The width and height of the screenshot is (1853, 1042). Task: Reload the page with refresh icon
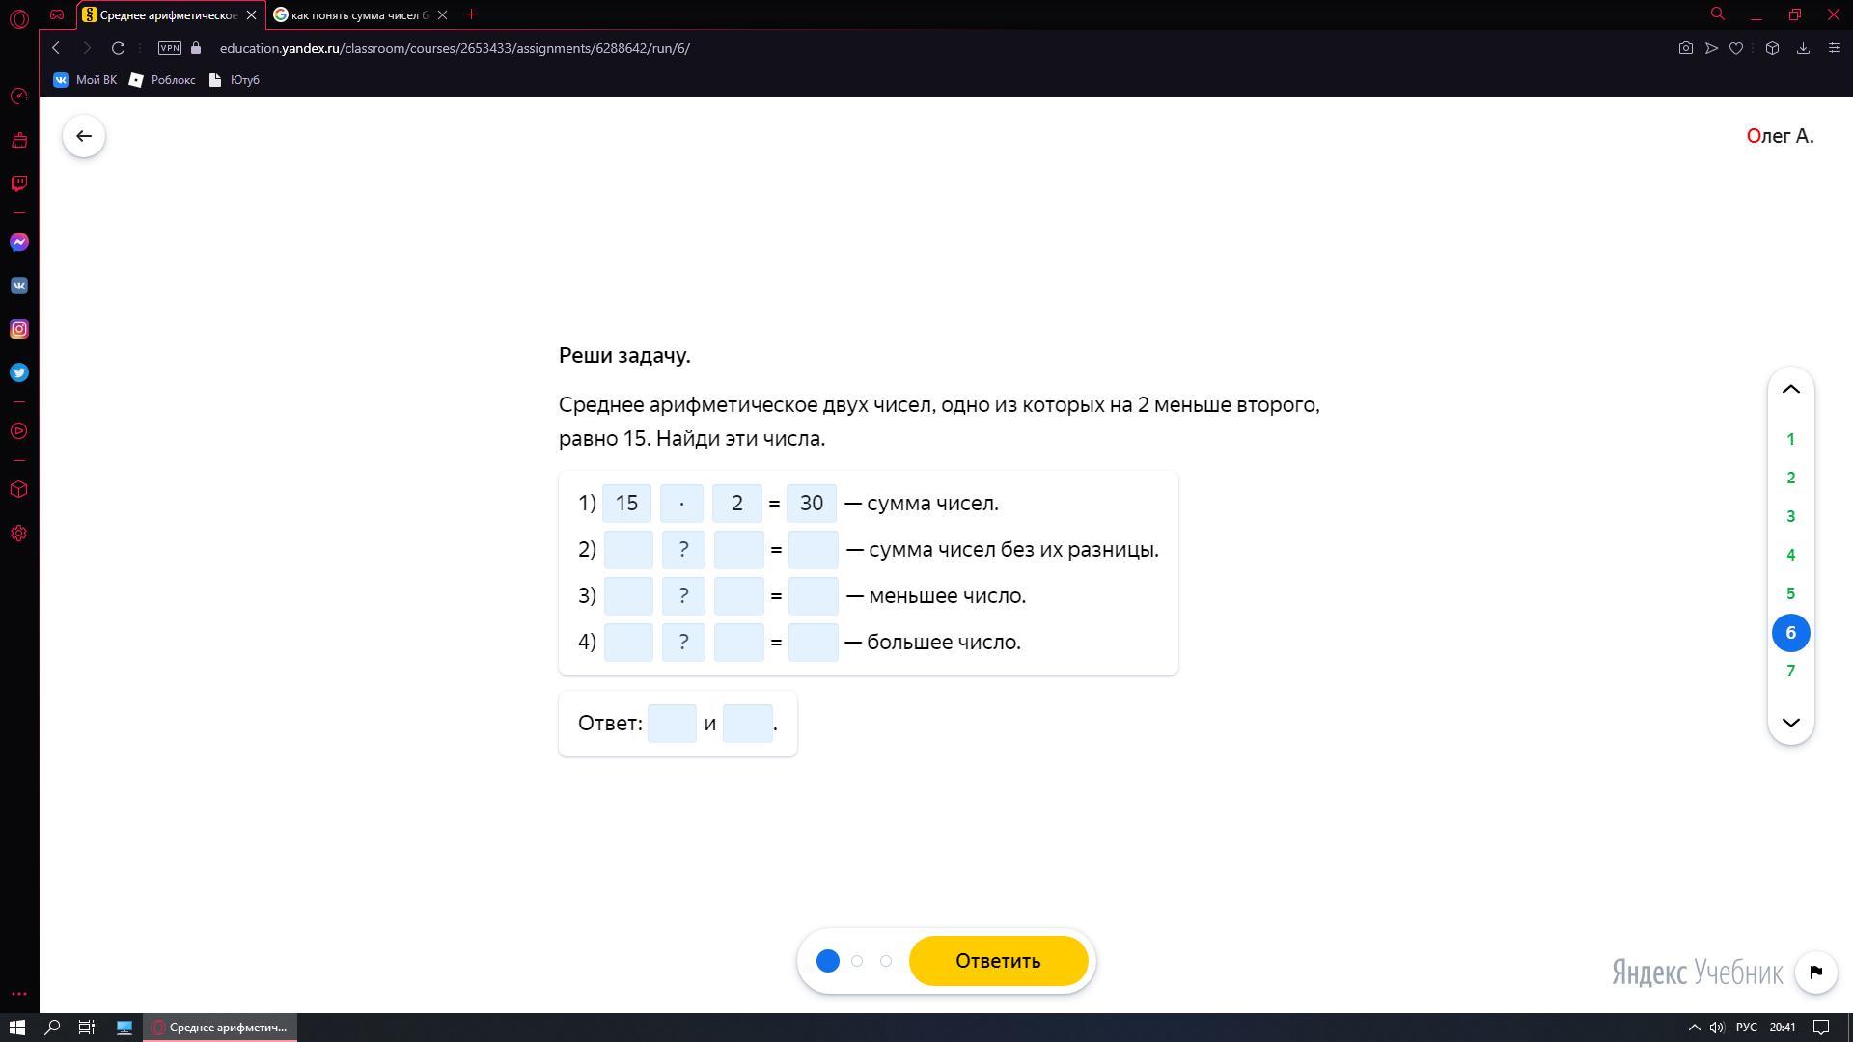tap(118, 48)
